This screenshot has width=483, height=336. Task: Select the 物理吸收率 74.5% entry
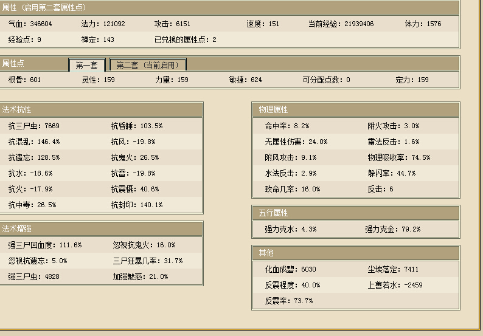[398, 157]
